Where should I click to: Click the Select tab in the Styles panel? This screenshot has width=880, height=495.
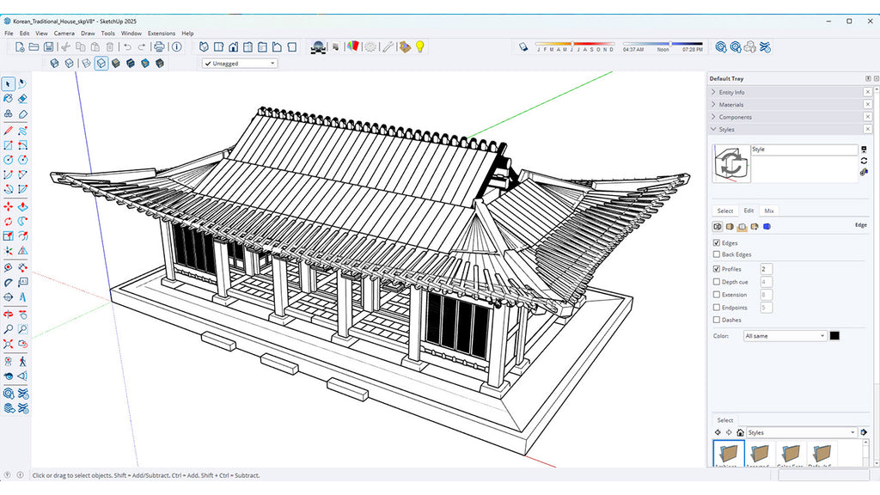[x=724, y=211]
